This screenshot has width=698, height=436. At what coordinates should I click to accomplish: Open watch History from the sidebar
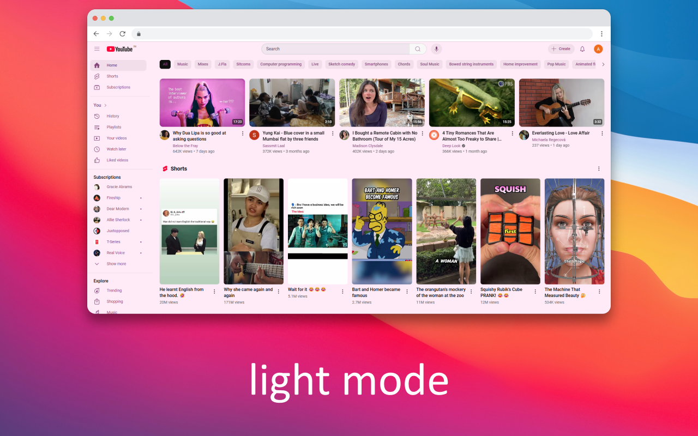pyautogui.click(x=113, y=116)
